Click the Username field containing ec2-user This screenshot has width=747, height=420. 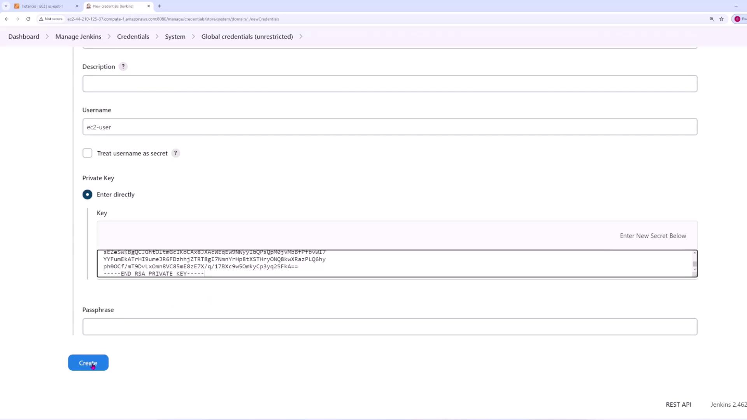click(x=389, y=127)
